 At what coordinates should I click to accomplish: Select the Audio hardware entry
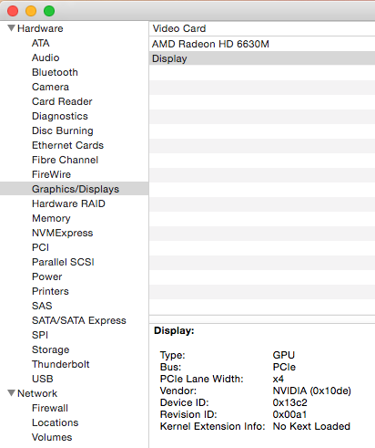(46, 57)
